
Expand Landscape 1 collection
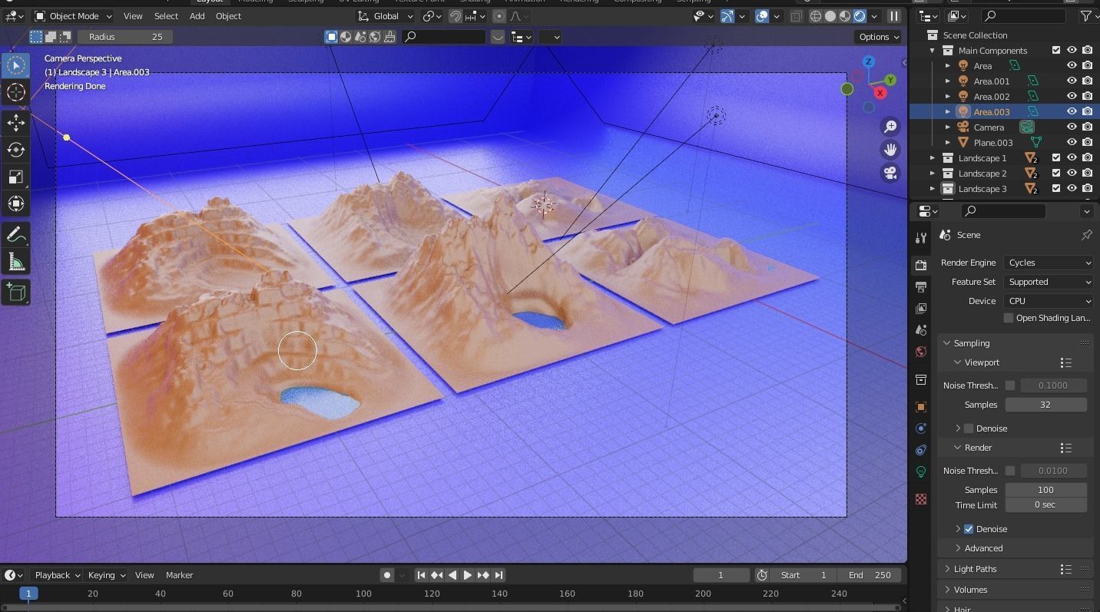(933, 158)
